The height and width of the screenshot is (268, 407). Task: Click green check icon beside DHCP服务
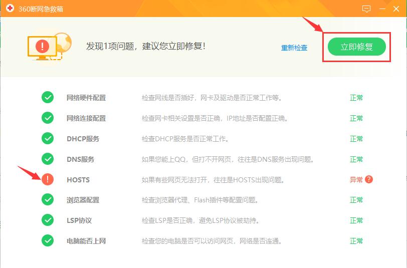tap(48, 138)
